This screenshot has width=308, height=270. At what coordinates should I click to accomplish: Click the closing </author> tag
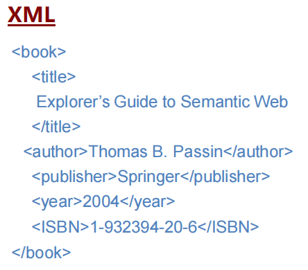pyautogui.click(x=258, y=152)
